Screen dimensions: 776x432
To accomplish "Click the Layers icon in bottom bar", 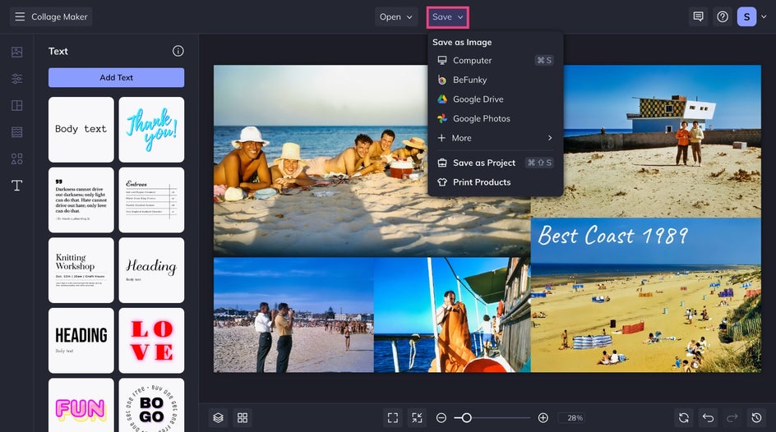I will 217,418.
